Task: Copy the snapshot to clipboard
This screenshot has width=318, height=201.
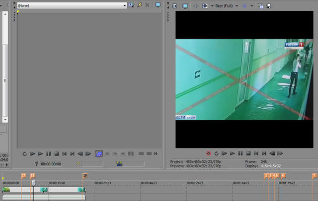Action: (260, 6)
